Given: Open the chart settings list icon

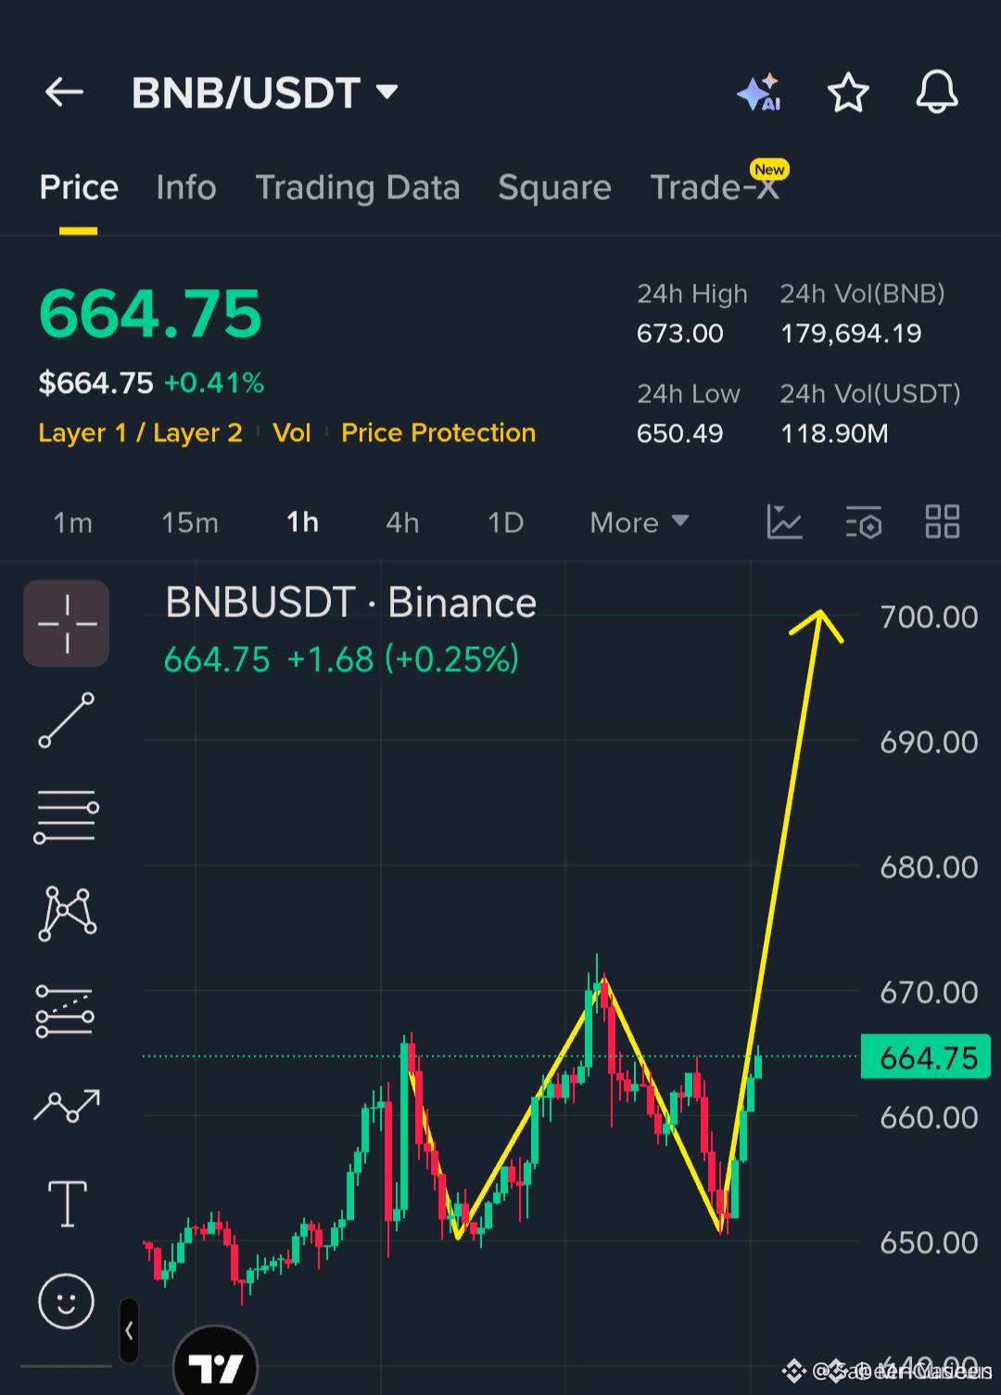Looking at the screenshot, I should (x=864, y=522).
